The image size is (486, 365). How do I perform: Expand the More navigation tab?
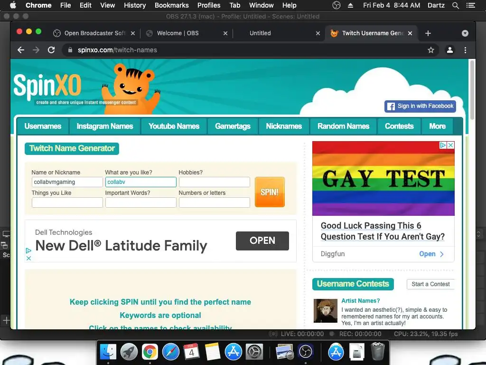pos(437,126)
